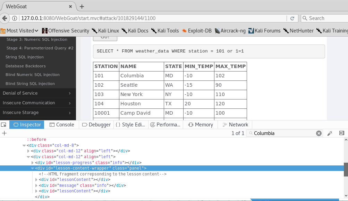Switch to the Memory tab
Image resolution: width=348 pixels, height=201 pixels.
201,125
